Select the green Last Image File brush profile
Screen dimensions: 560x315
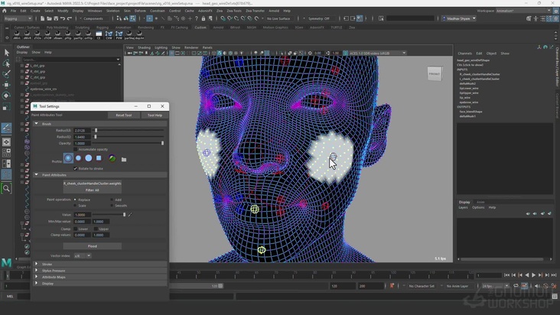click(x=112, y=158)
